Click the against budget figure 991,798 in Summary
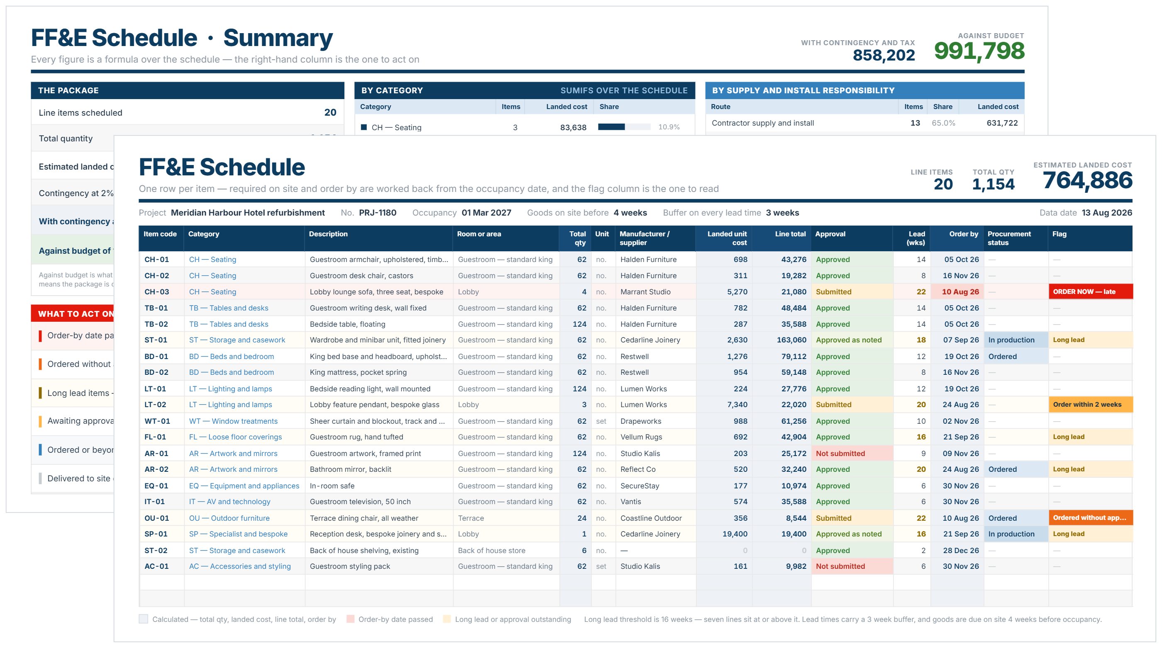This screenshot has width=1162, height=648. pyautogui.click(x=979, y=51)
